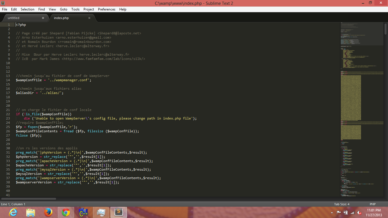The height and width of the screenshot is (218, 388).
Task: Open the File menu
Action: [x=5, y=9]
